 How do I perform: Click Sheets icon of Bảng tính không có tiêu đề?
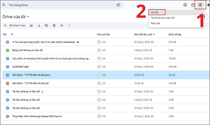point(7,50)
